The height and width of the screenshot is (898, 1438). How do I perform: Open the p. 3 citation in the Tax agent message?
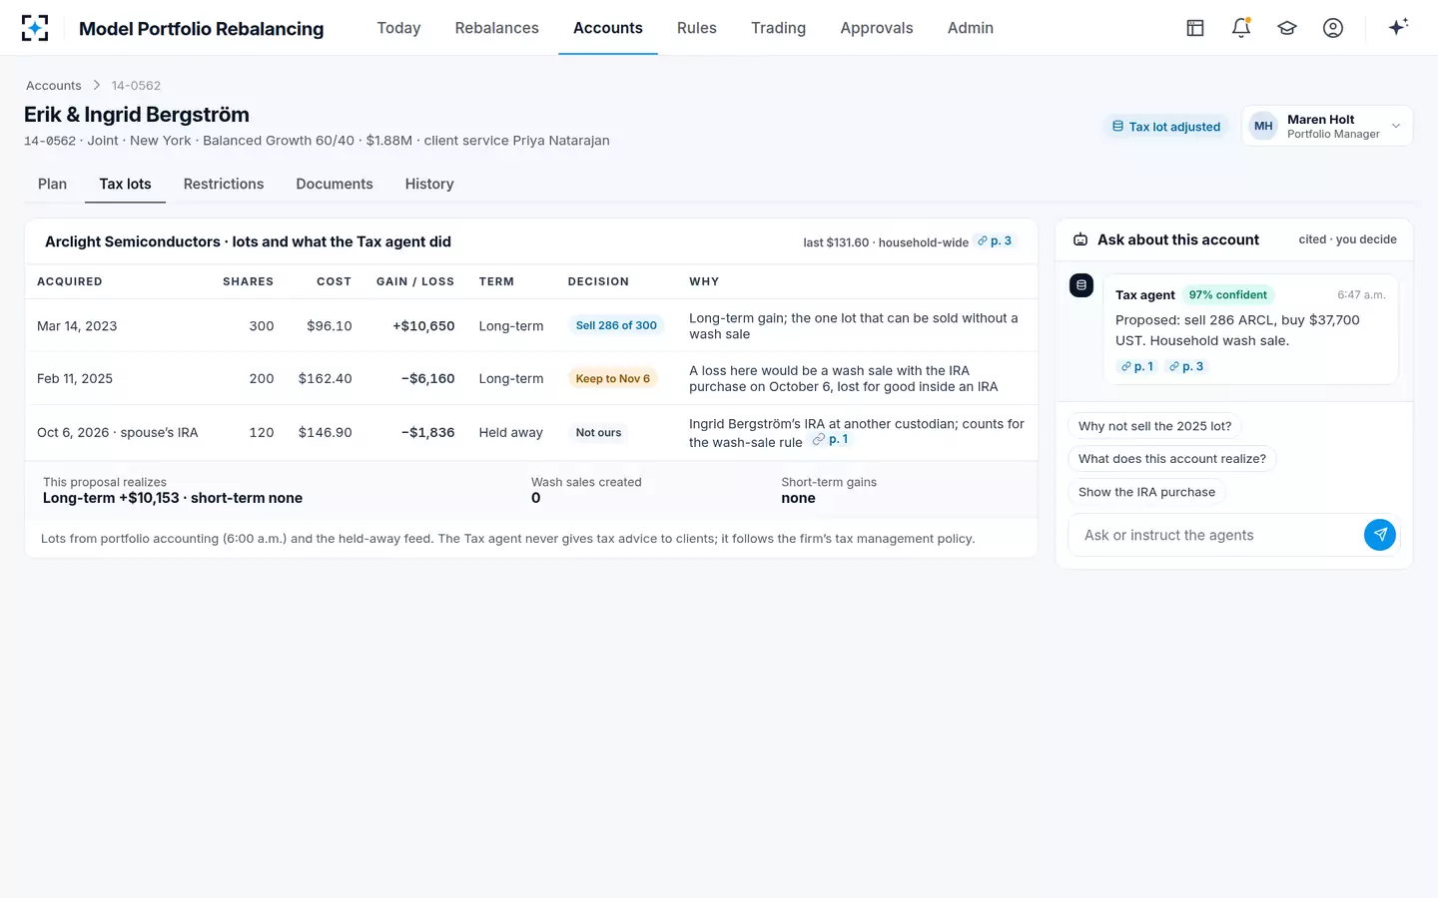(x=1186, y=366)
